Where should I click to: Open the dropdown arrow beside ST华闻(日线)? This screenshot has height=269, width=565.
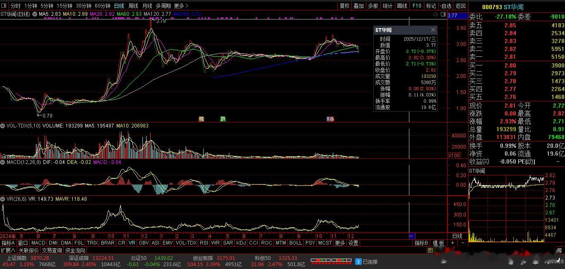click(x=34, y=14)
